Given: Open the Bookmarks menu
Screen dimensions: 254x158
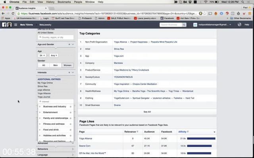Looking at the screenshot, I should point(64,2).
